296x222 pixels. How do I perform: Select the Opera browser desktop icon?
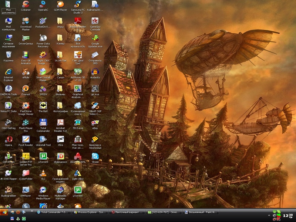pos(9,139)
